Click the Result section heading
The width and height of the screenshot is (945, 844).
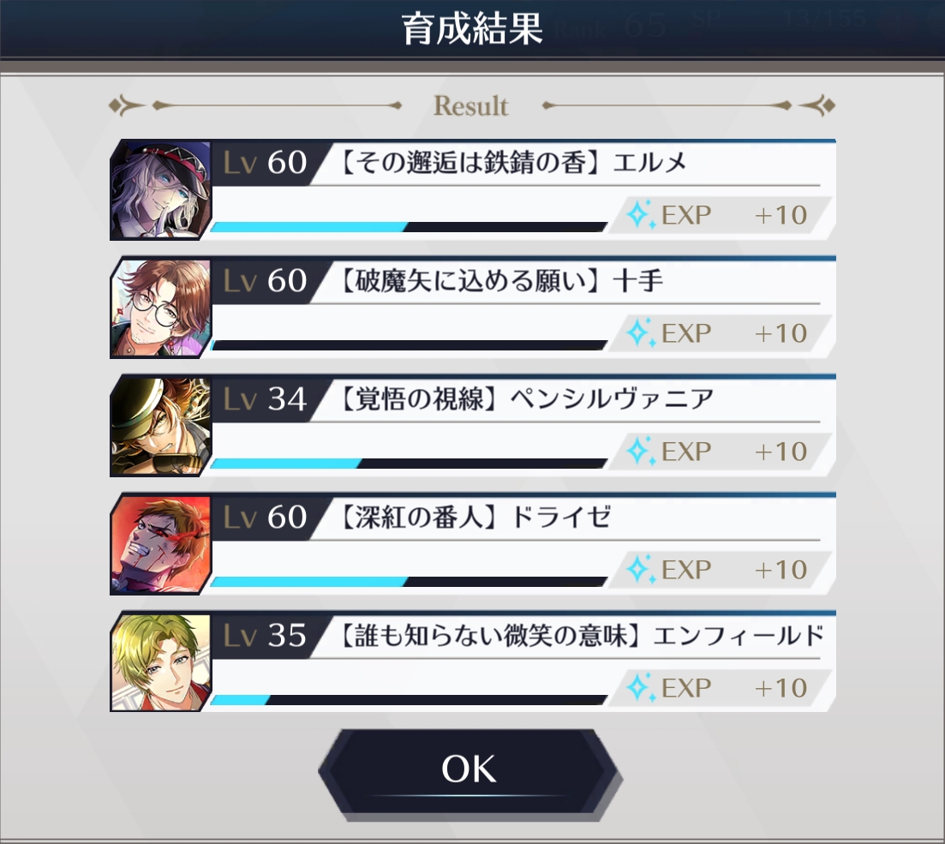coord(470,105)
